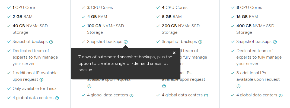Select the "400 GB NVMe SSD Storage" feature text
Viewport: 290px width, 108px height.
coord(255,29)
